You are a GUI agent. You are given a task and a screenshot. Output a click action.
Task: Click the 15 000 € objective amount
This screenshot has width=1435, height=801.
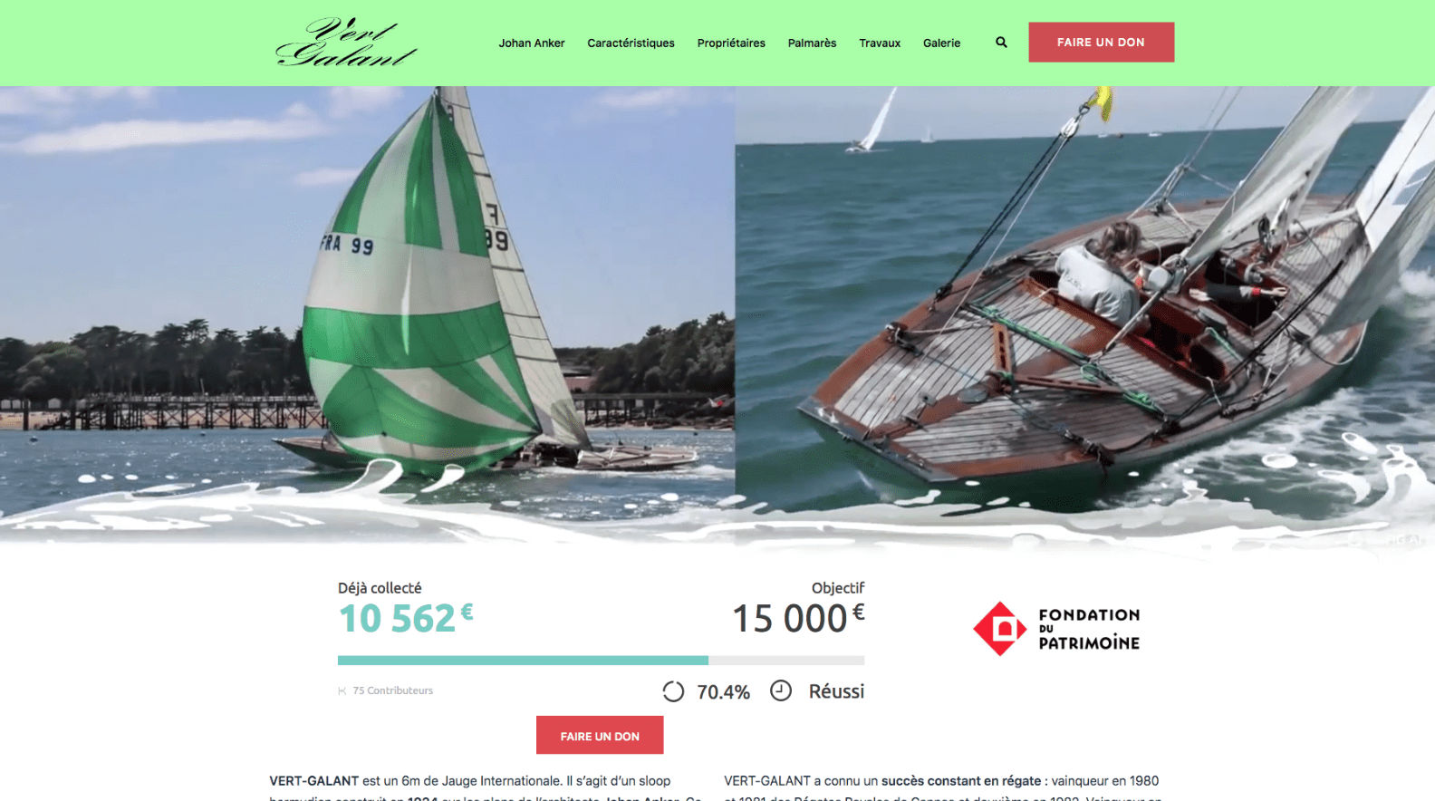coord(798,619)
